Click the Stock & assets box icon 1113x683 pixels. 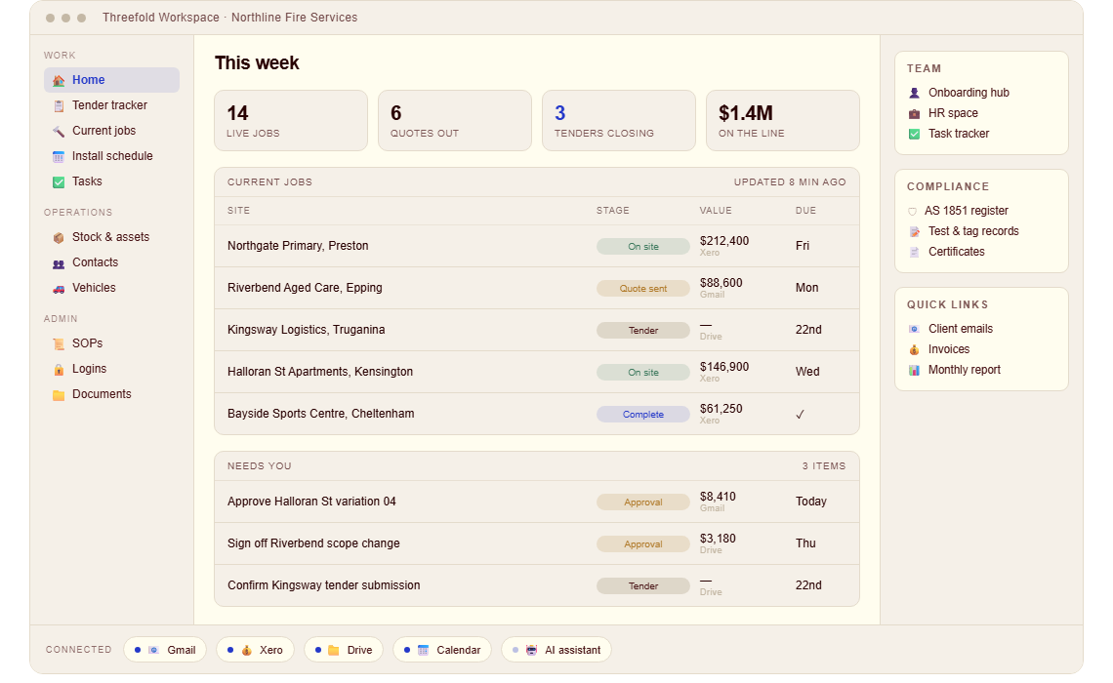59,238
